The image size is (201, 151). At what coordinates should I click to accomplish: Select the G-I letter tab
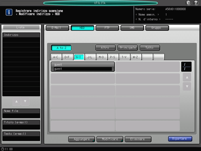[79, 57]
